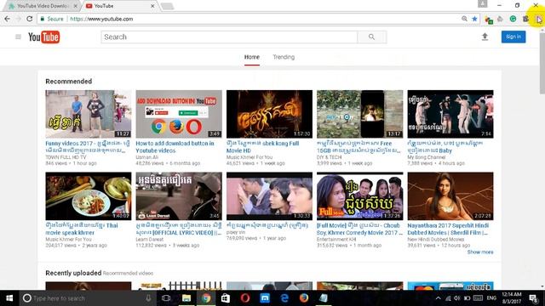This screenshot has width=545, height=306.
Task: Open the Khmer Comedy Movie 2017 thumbnail
Action: (x=359, y=196)
